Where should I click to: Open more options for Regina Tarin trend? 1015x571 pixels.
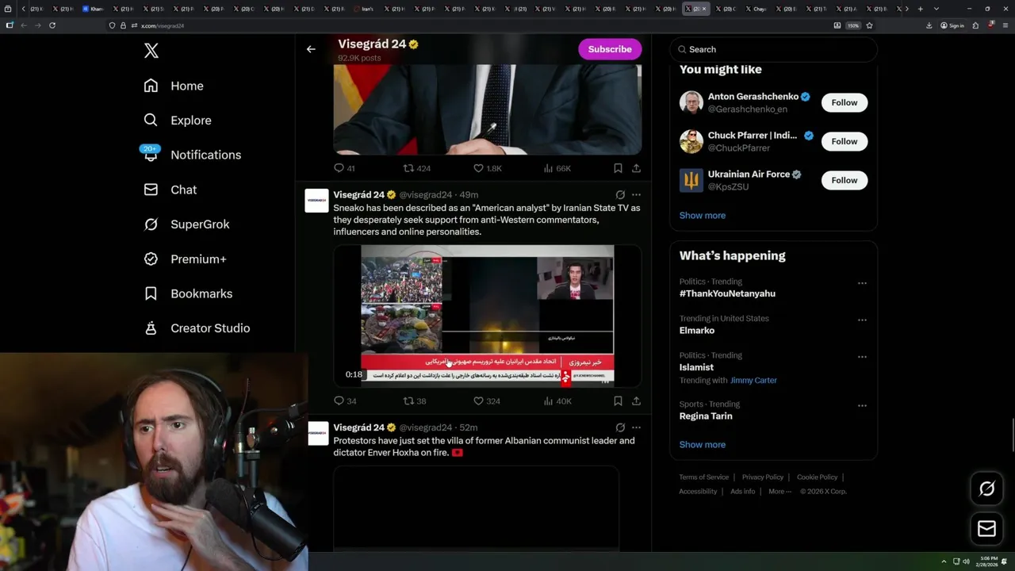[862, 406]
